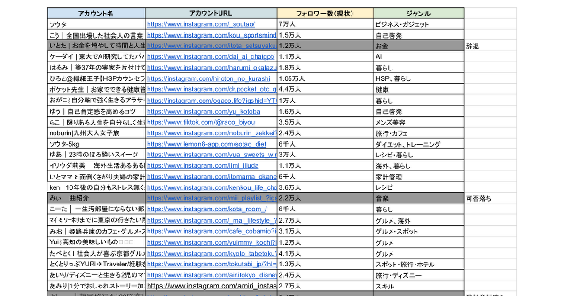Select the お金 genre cell
564x296 pixels.
tap(419, 46)
